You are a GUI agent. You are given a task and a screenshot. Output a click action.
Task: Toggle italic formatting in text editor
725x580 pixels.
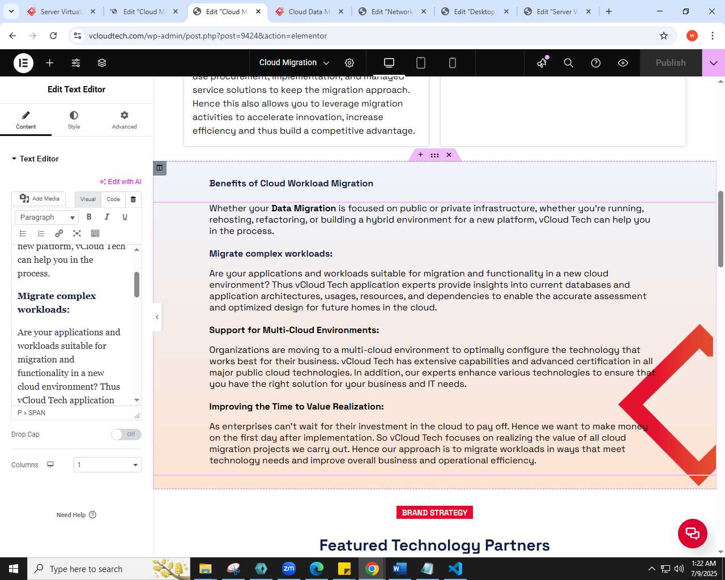106,217
